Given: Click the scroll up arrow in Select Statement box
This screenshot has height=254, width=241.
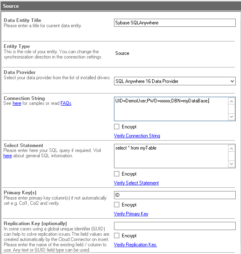Looking at the screenshot, I should (x=231, y=149).
